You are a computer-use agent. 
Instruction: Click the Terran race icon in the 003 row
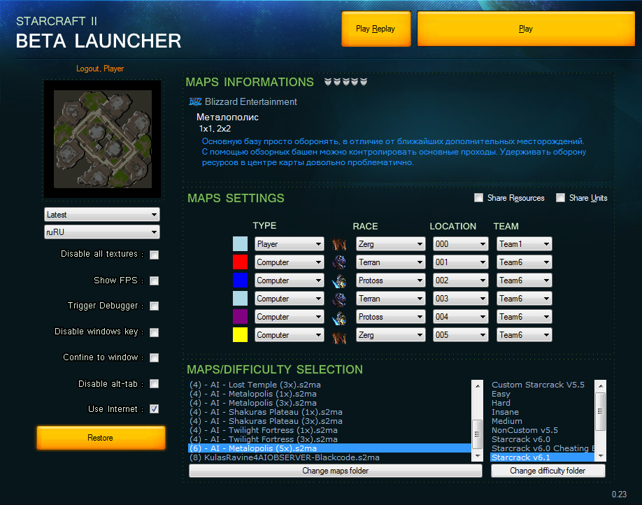click(x=339, y=299)
